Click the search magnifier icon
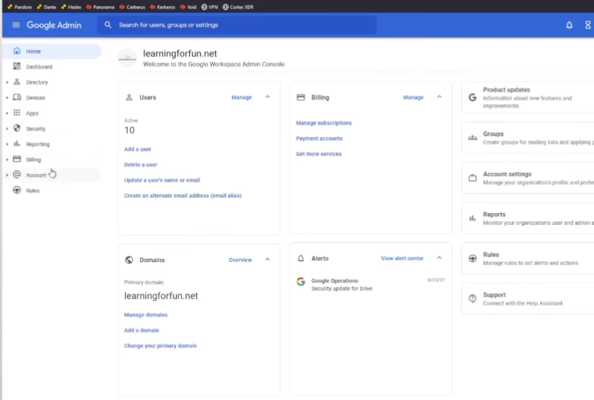Viewport: 594px width, 400px height. [x=108, y=25]
